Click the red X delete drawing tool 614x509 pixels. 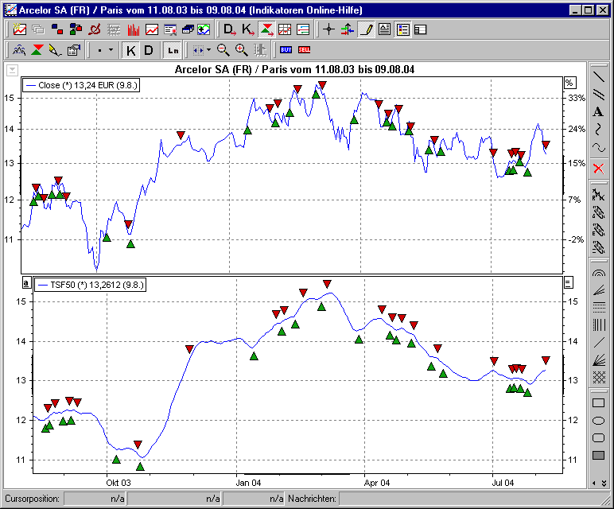point(598,168)
